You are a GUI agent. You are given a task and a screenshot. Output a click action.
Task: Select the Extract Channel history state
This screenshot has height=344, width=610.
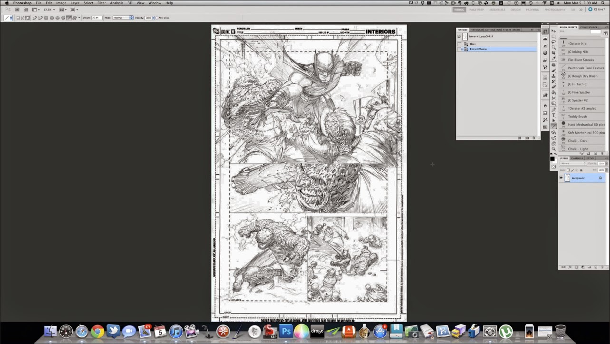pyautogui.click(x=497, y=49)
